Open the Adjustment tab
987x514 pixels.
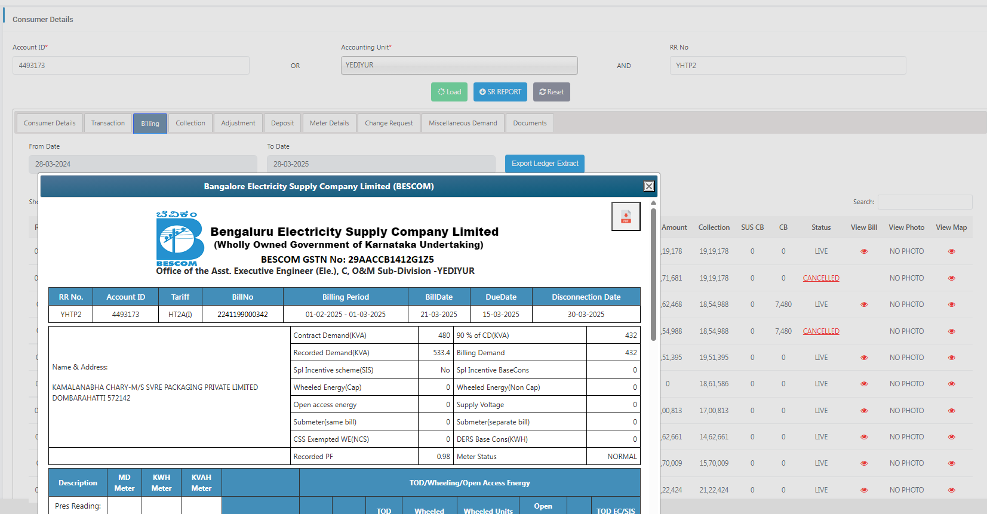coord(238,123)
